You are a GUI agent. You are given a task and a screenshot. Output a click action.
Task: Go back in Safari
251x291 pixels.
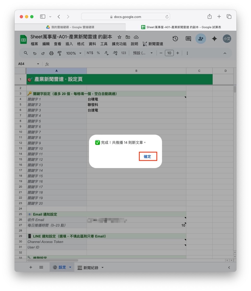coord(59,17)
